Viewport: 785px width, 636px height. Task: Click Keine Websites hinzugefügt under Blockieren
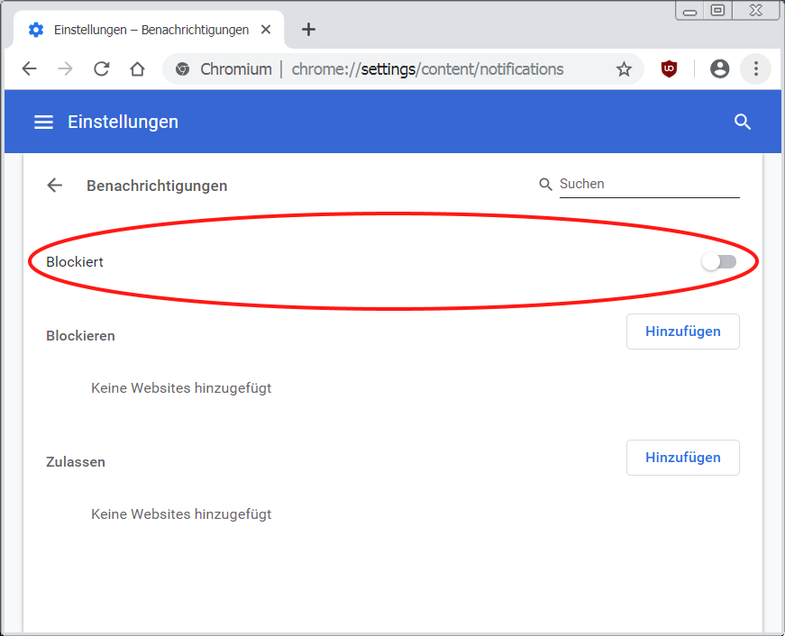[x=181, y=388]
